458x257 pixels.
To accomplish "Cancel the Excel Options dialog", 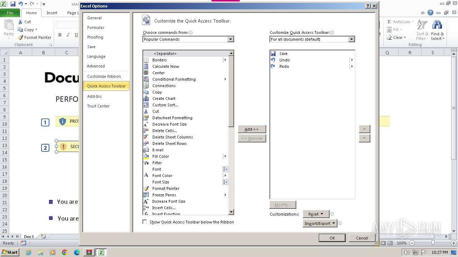I will tap(362, 238).
